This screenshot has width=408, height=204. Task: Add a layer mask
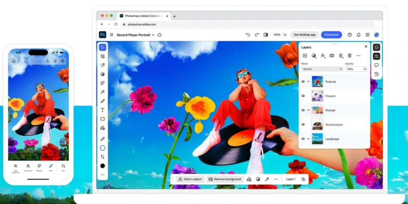click(x=332, y=55)
